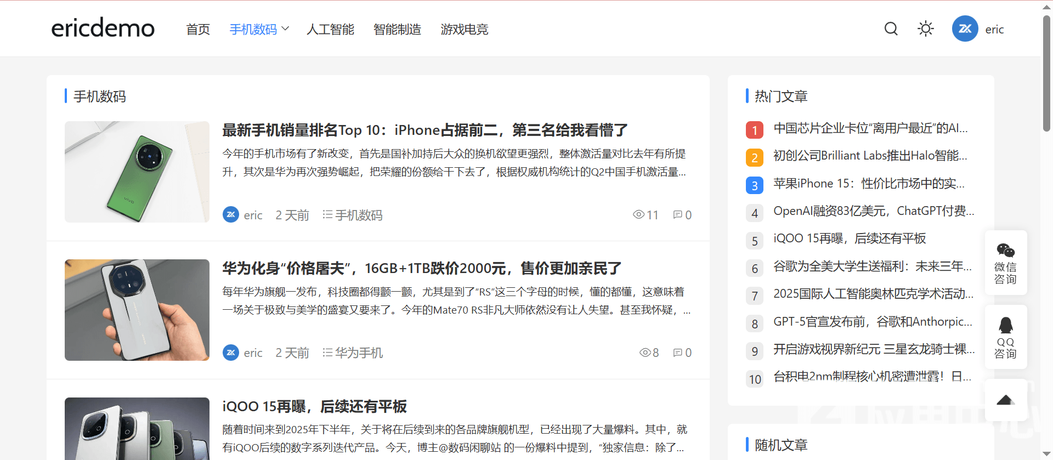The image size is (1053, 460).
Task: Click comment icon on the Huawei article
Action: [x=678, y=352]
